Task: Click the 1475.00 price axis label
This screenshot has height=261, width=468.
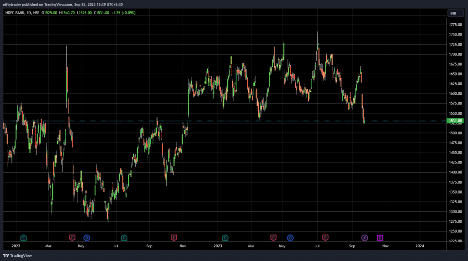Action: (x=456, y=143)
